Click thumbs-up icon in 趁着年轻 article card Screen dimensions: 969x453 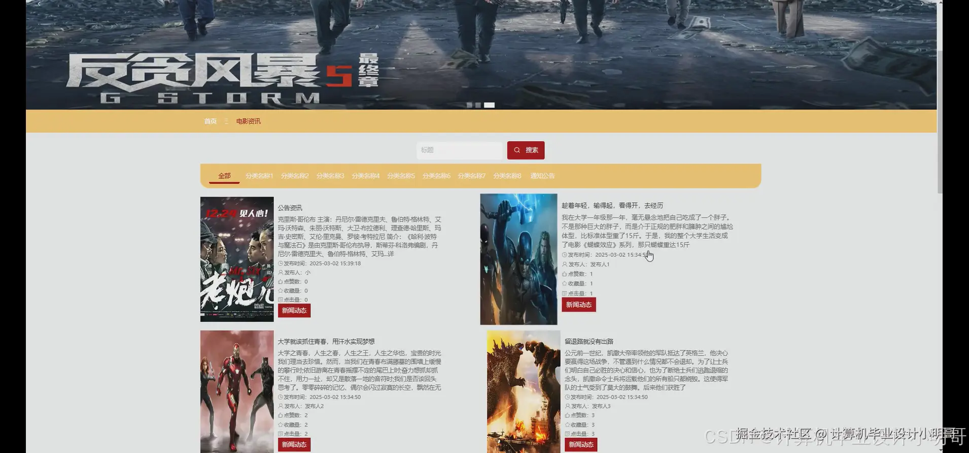pos(565,274)
